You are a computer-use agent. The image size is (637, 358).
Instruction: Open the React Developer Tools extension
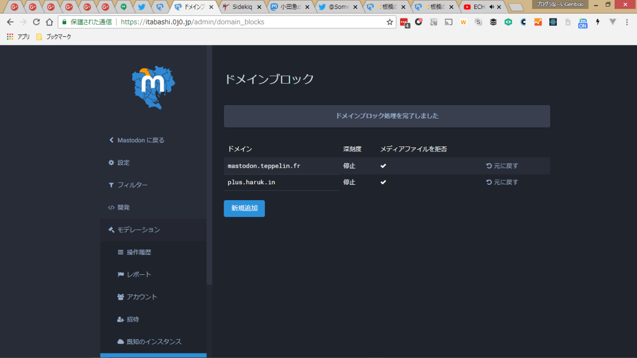pos(553,22)
